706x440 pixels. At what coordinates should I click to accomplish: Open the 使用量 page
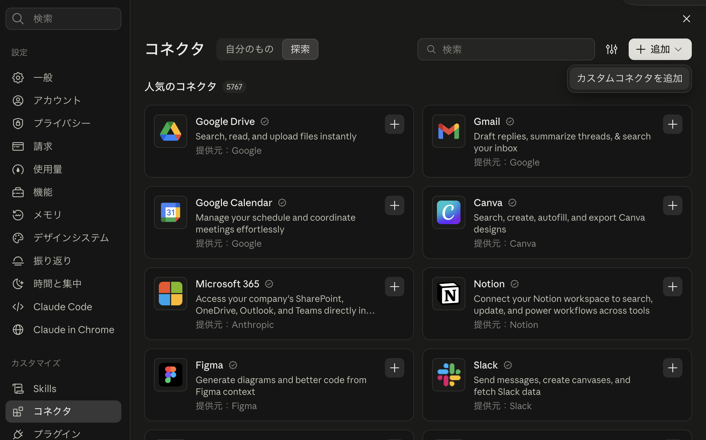point(63,169)
